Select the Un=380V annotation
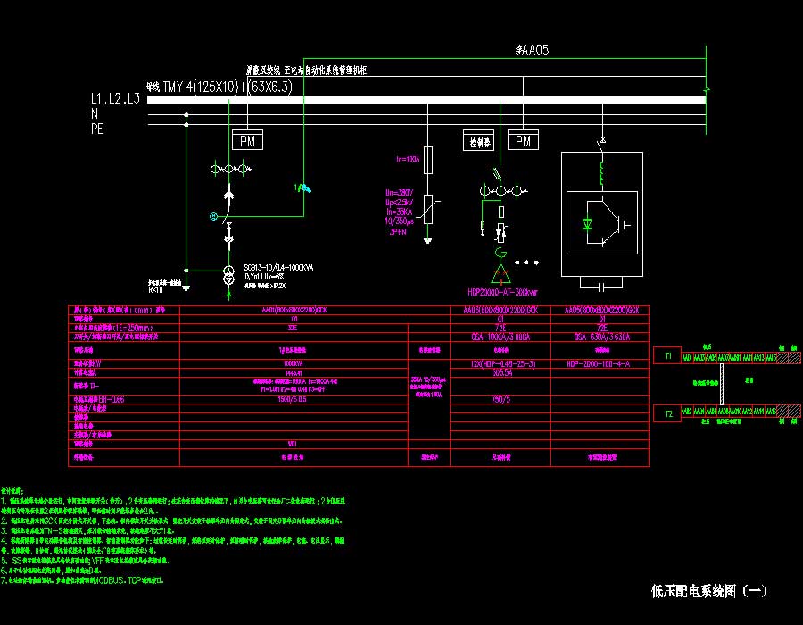The height and width of the screenshot is (625, 803). pos(400,193)
